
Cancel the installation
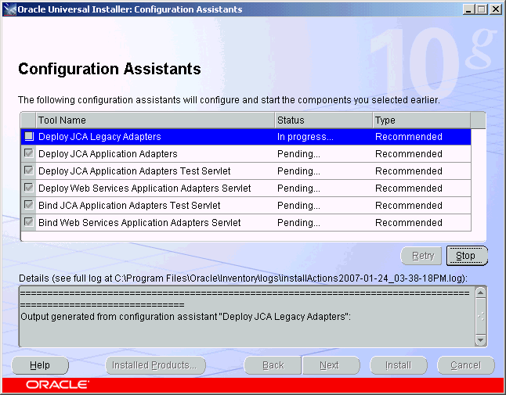click(x=466, y=365)
